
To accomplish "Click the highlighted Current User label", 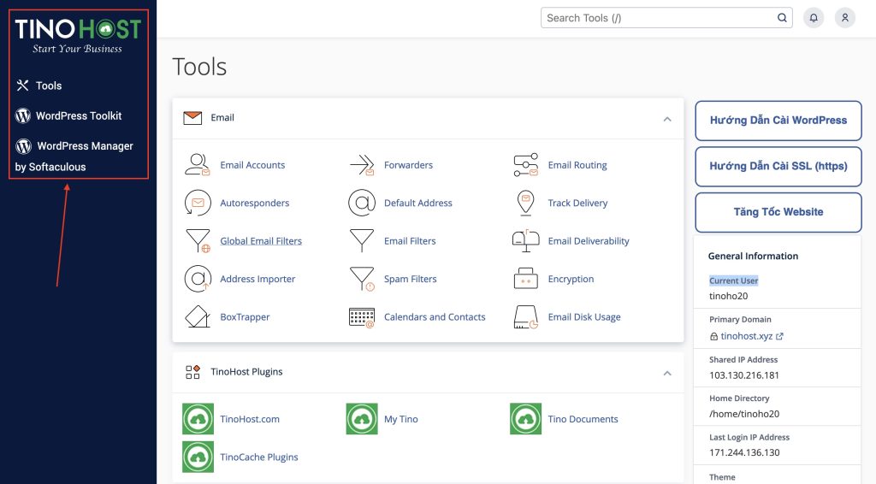I will (733, 280).
